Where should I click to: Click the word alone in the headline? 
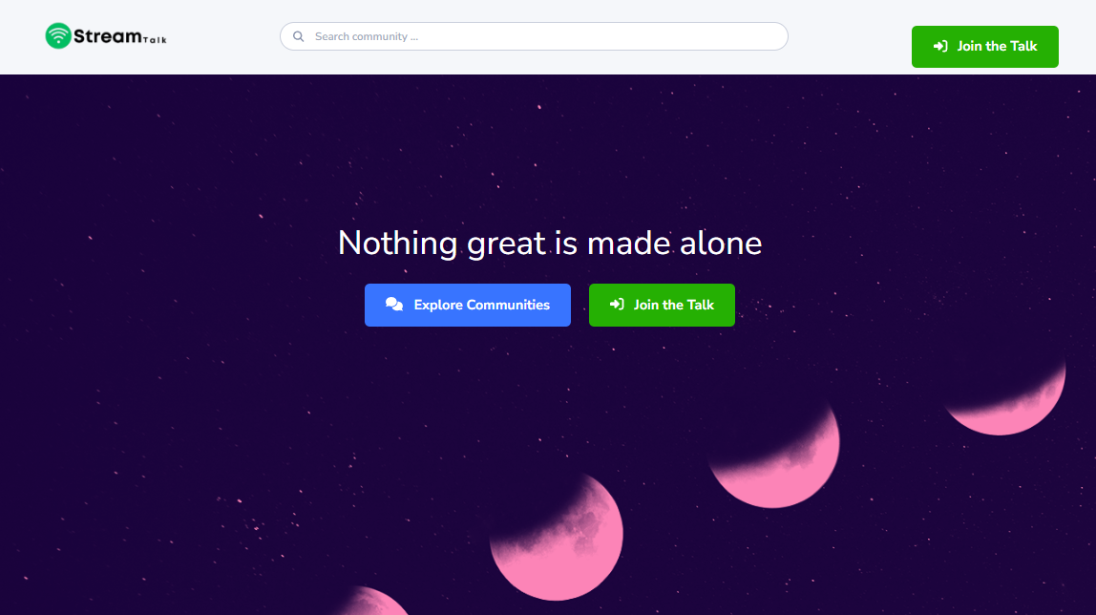point(721,244)
